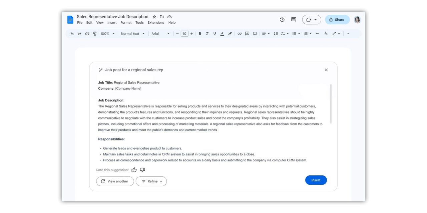Open version history clock icon
The height and width of the screenshot is (213, 427).
click(x=282, y=20)
